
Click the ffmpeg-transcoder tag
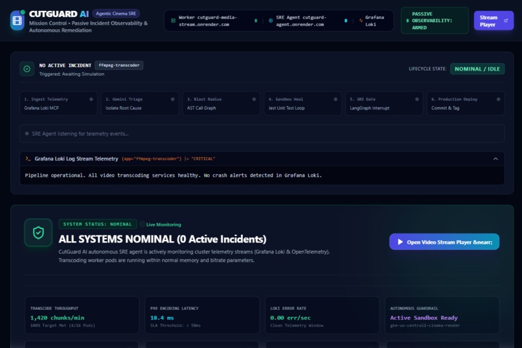pyautogui.click(x=119, y=65)
